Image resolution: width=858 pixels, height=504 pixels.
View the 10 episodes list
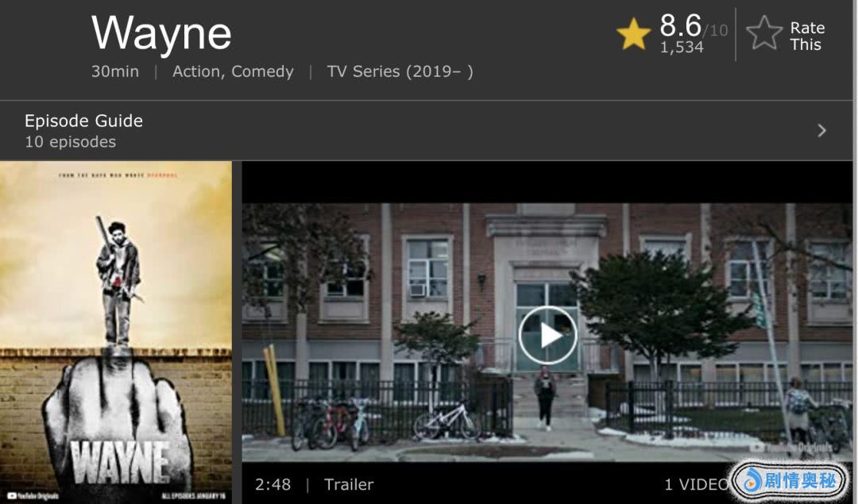(x=70, y=142)
